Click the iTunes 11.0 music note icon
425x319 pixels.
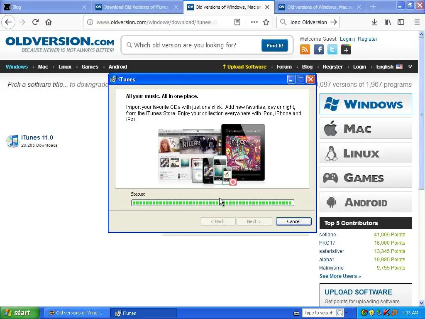(12, 141)
